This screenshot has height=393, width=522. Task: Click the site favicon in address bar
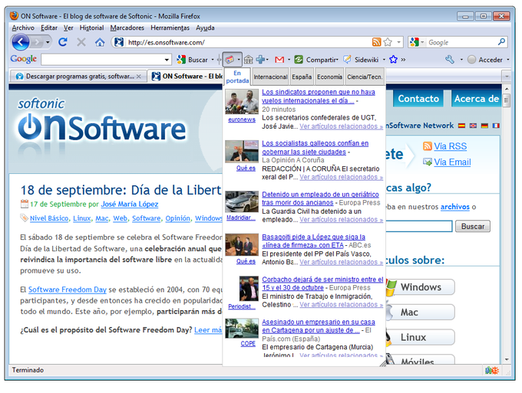click(119, 42)
